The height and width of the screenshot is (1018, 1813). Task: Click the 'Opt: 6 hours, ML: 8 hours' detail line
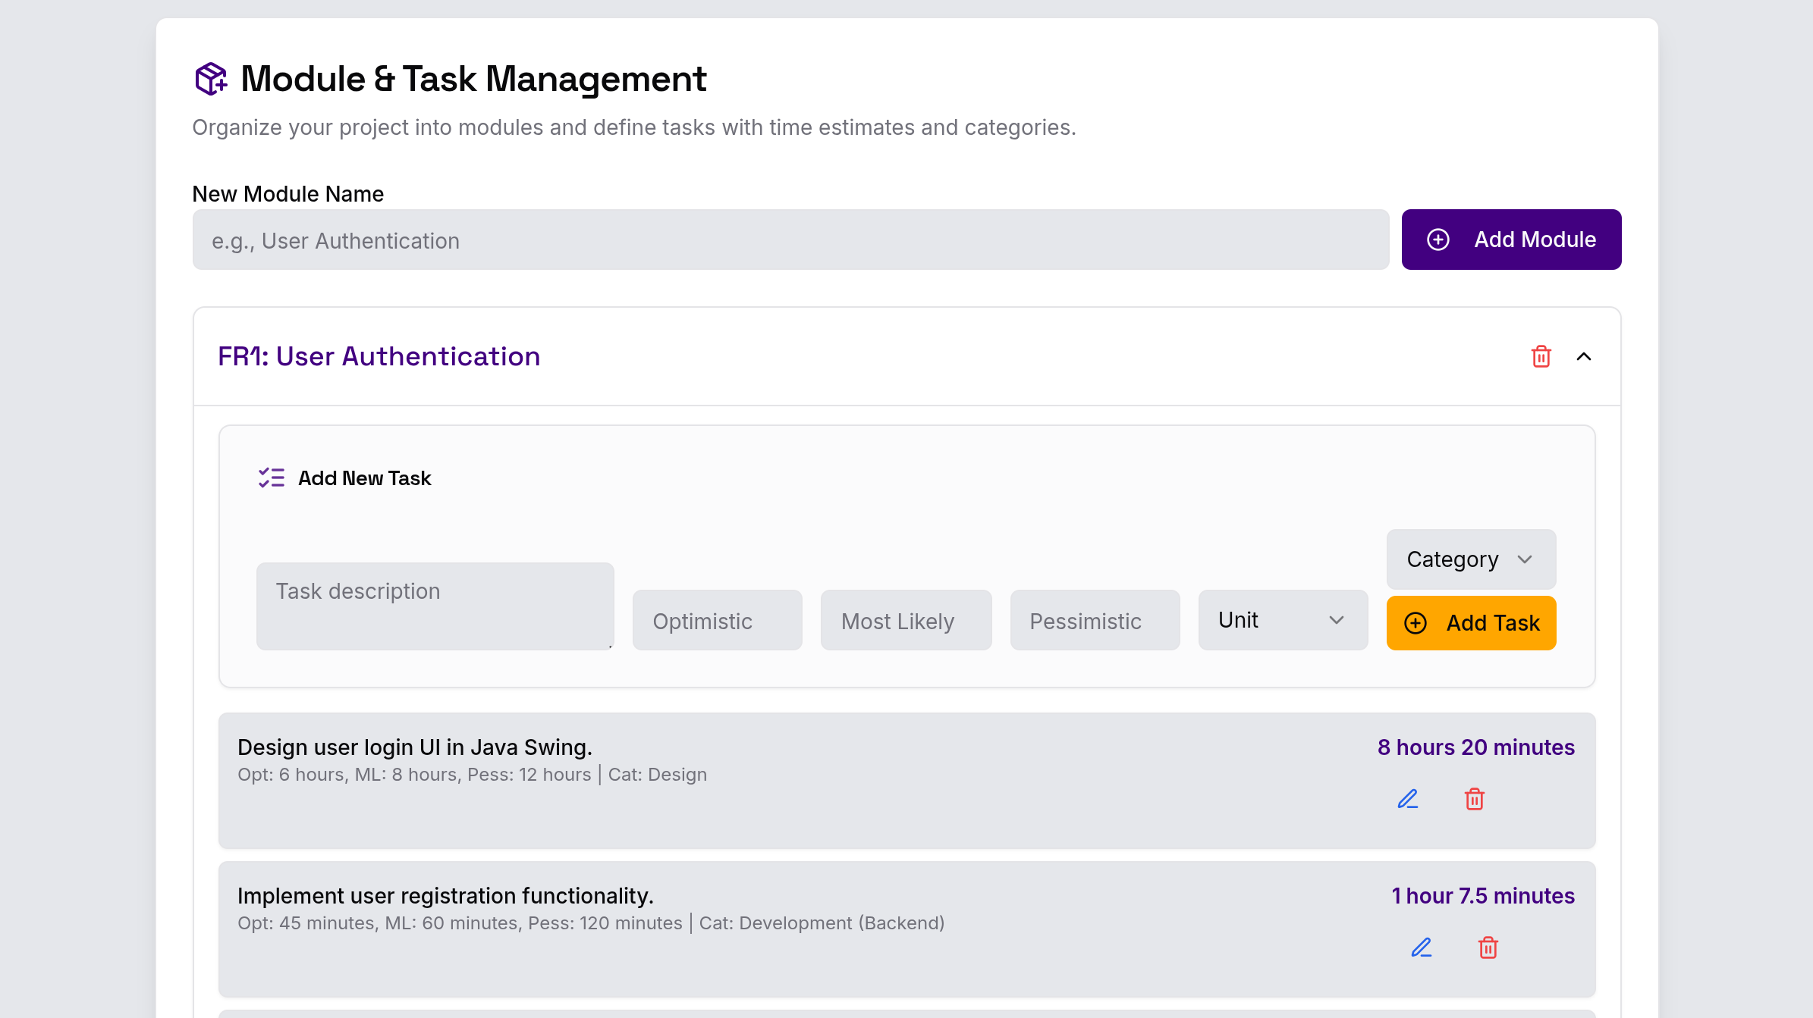pyautogui.click(x=472, y=775)
